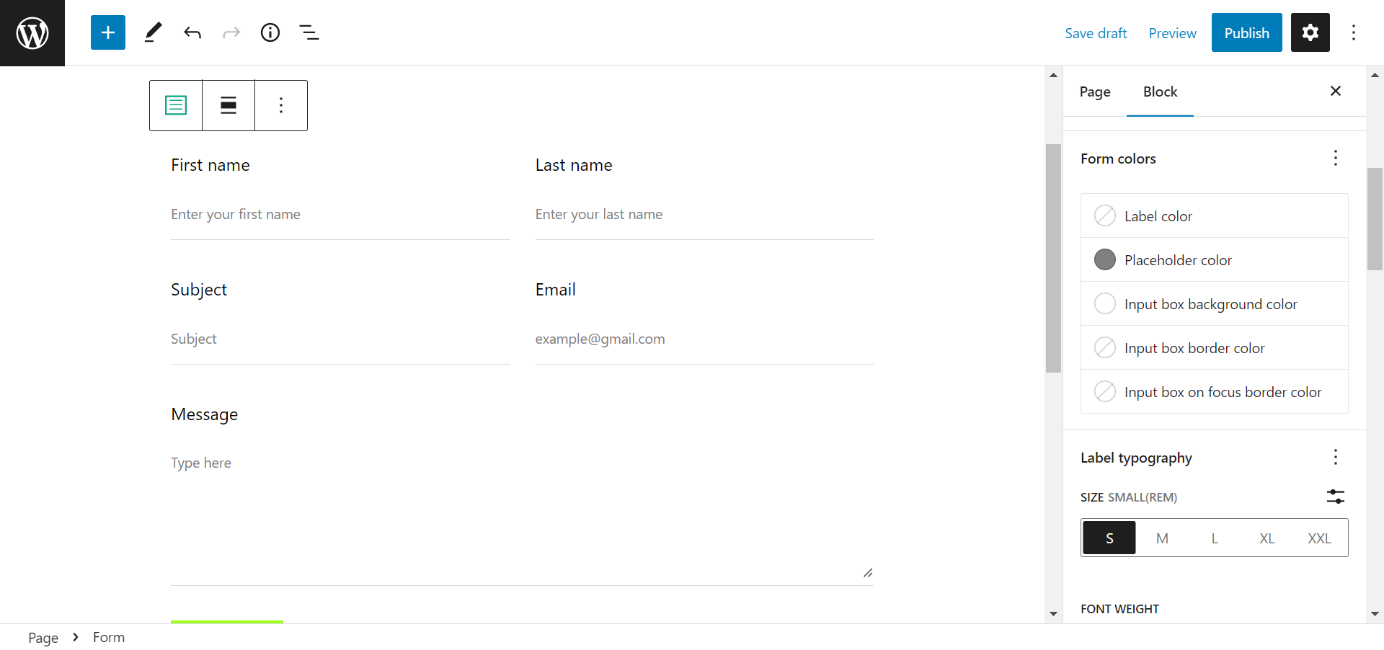Switch to the Page tab

tap(1094, 92)
